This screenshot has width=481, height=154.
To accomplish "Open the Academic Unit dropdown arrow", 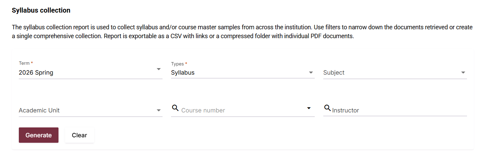I will (158, 110).
